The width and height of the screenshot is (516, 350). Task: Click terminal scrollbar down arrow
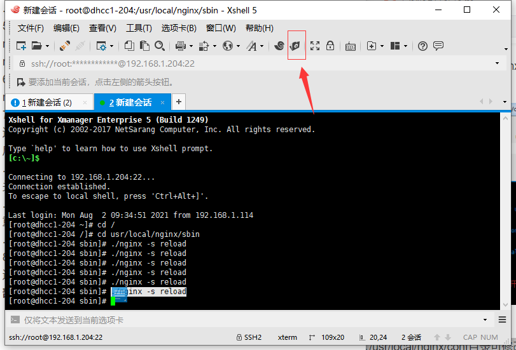[505, 305]
